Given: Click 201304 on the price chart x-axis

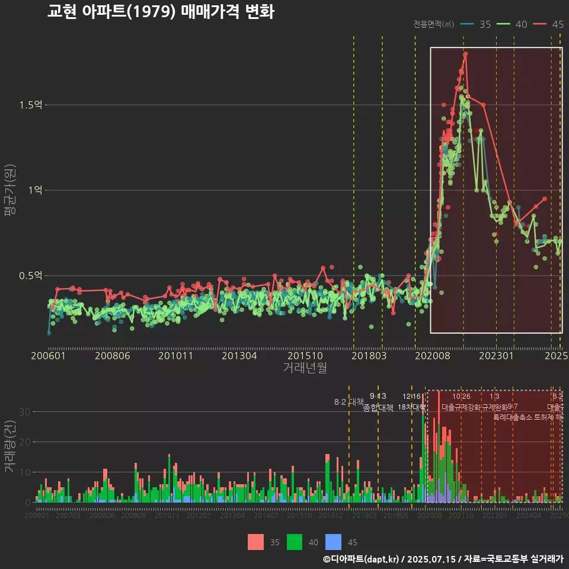Looking at the screenshot, I should [239, 356].
